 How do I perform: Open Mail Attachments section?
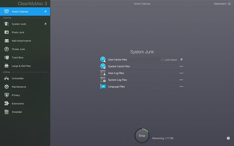pos(25,41)
